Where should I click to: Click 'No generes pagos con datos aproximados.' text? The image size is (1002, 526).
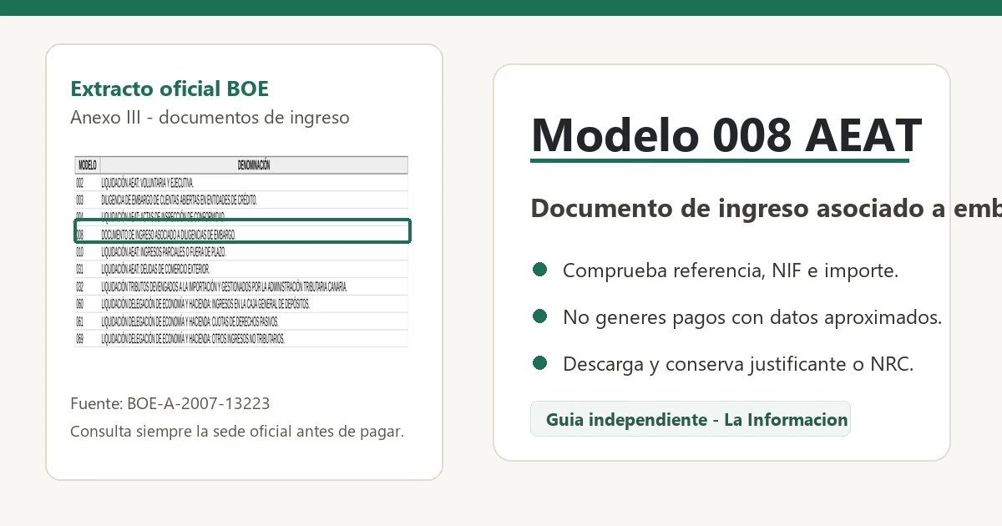pyautogui.click(x=752, y=317)
